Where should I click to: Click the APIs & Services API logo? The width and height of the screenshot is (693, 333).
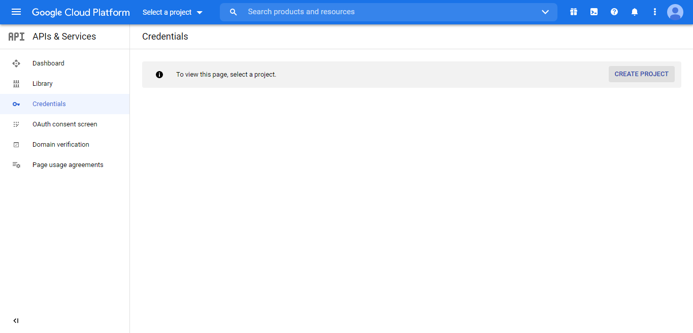[x=16, y=37]
